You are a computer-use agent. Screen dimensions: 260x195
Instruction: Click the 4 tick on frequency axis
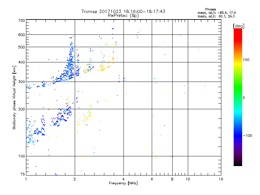tap(123, 179)
